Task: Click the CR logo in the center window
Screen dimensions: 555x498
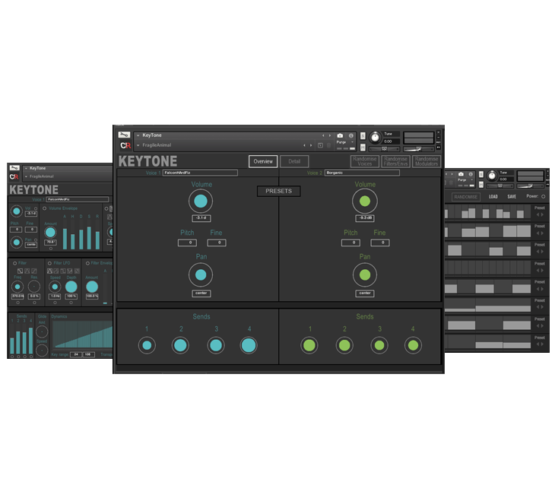Action: tap(125, 145)
